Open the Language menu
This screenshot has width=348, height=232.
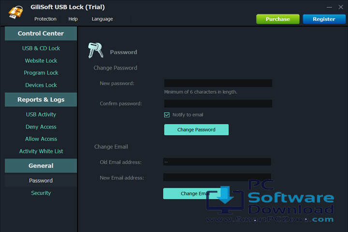[102, 19]
